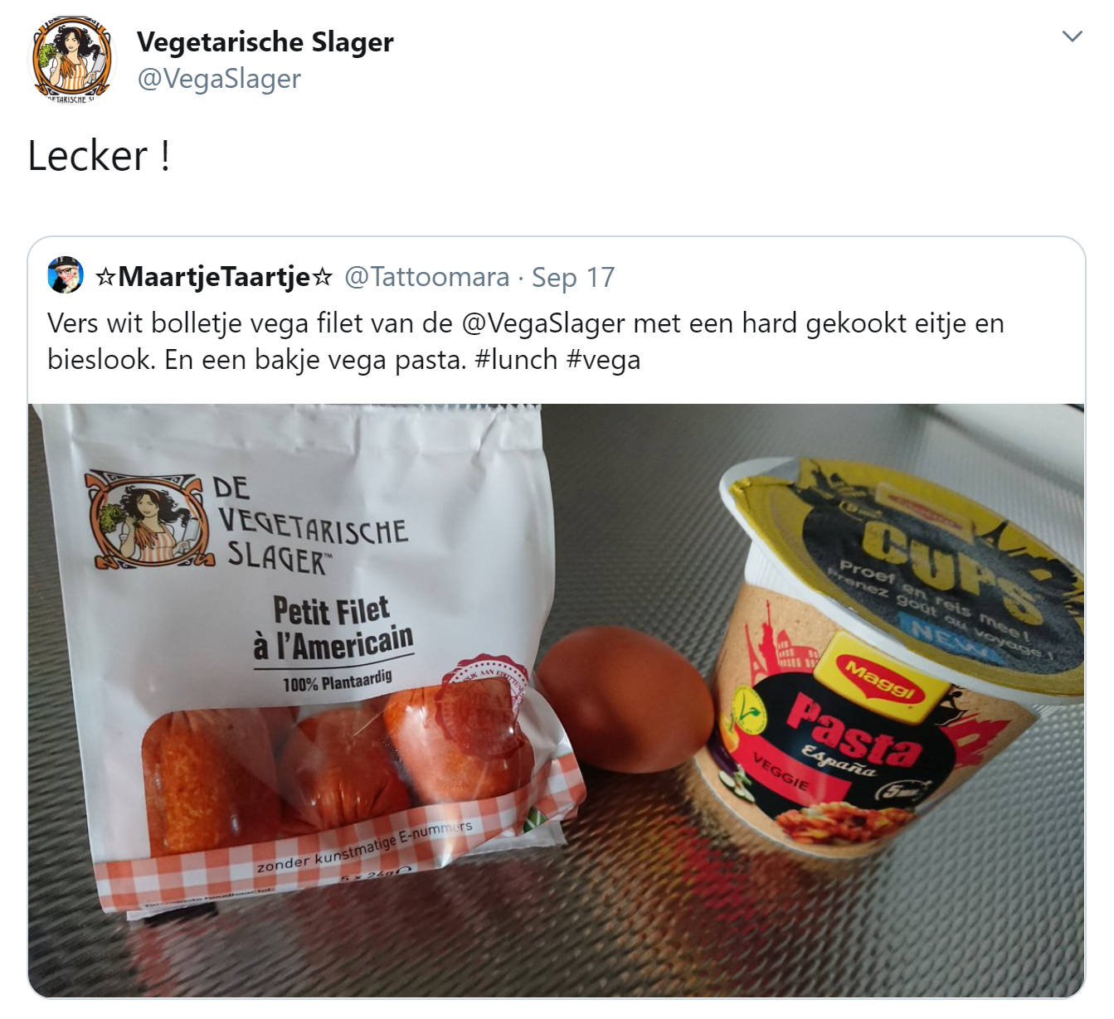This screenshot has height=1019, width=1114.
Task: Click the star before MaartjeTaartje name
Action: tap(105, 277)
